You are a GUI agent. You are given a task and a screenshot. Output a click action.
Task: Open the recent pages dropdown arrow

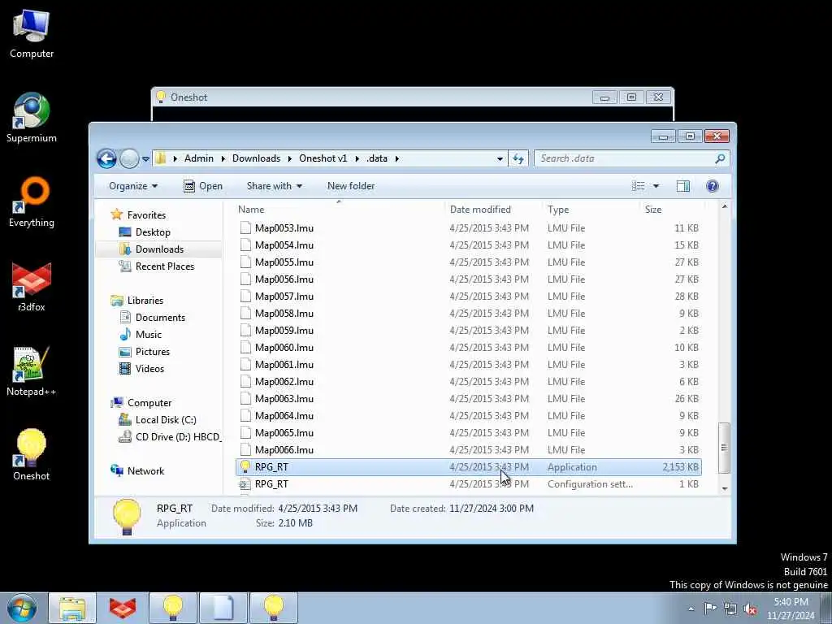point(145,158)
